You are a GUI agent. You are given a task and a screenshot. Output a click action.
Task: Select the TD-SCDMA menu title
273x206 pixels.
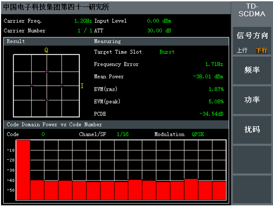252,10
